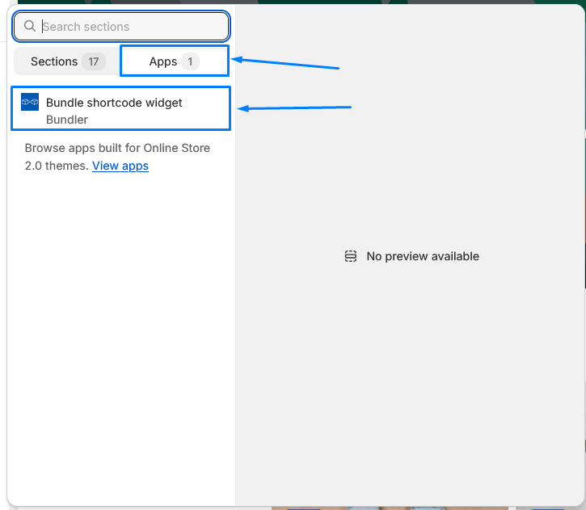Screen dimensions: 586x510
Task: Click the Bundler subtitle text
Action: click(67, 120)
